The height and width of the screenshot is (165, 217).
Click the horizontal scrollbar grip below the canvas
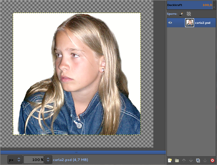(x=77, y=152)
